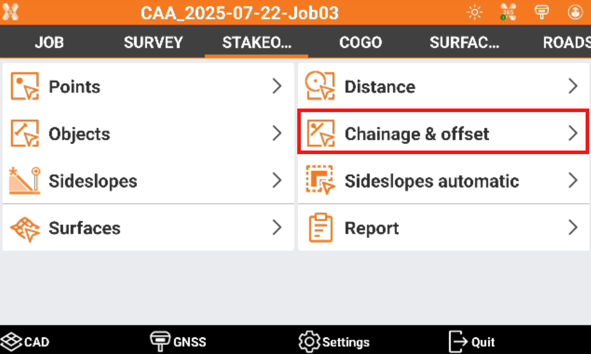This screenshot has height=354, width=591.
Task: Click the Distance stakeout icon
Action: [320, 87]
